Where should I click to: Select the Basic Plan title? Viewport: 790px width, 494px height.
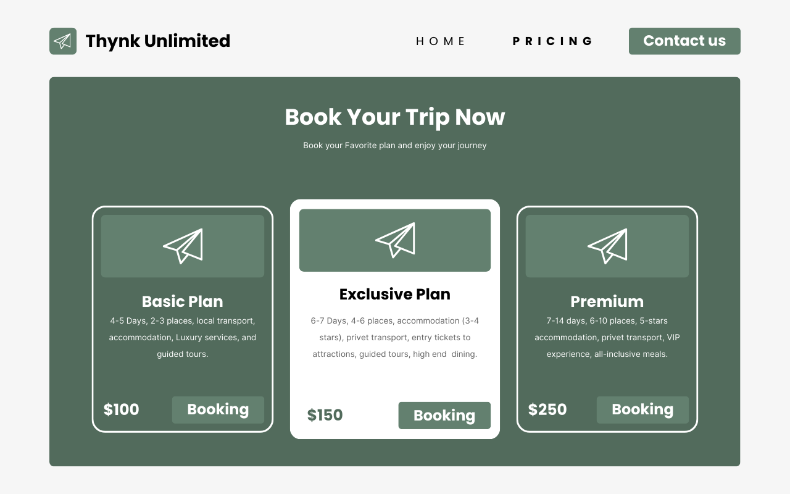coord(183,301)
